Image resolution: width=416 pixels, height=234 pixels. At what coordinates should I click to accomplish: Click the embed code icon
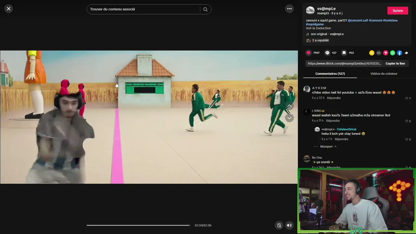[379, 53]
